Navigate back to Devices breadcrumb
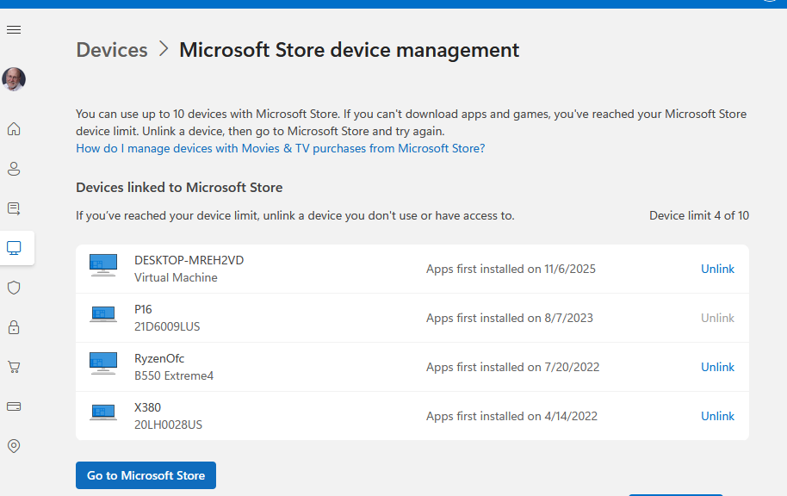Viewport: 787px width, 496px height. tap(112, 50)
